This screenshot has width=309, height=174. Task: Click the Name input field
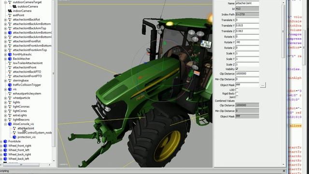(247, 3)
